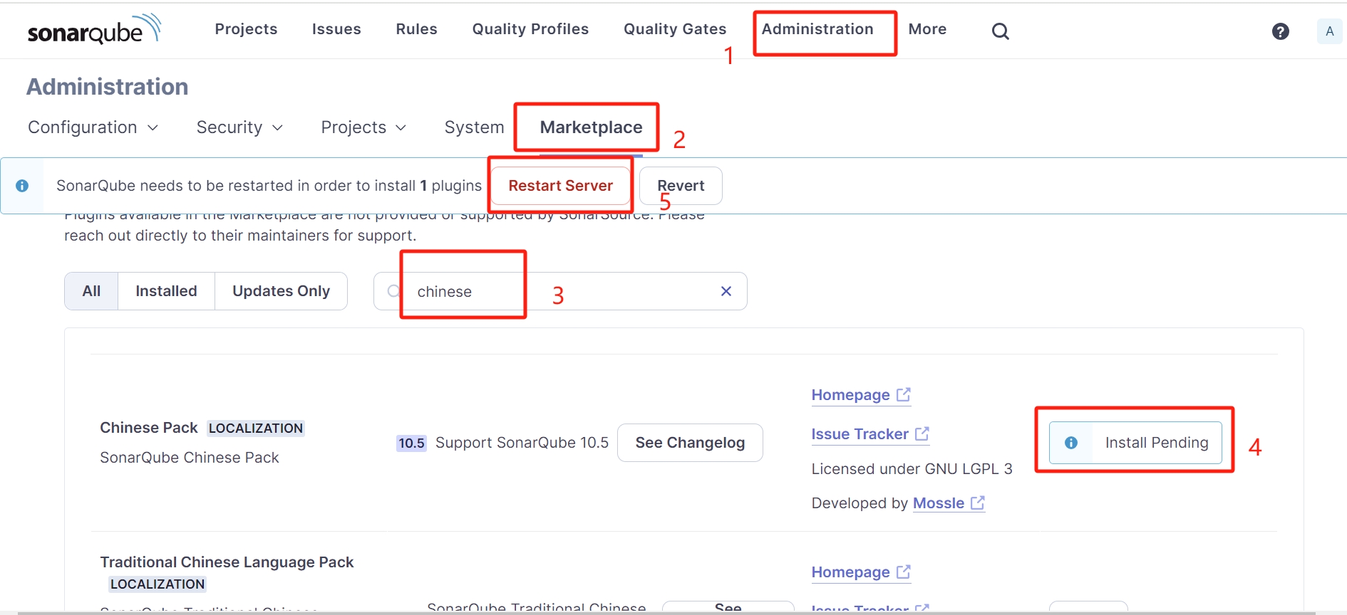Click See Changelog for Chinese Pack
The image size is (1347, 615).
coord(690,443)
